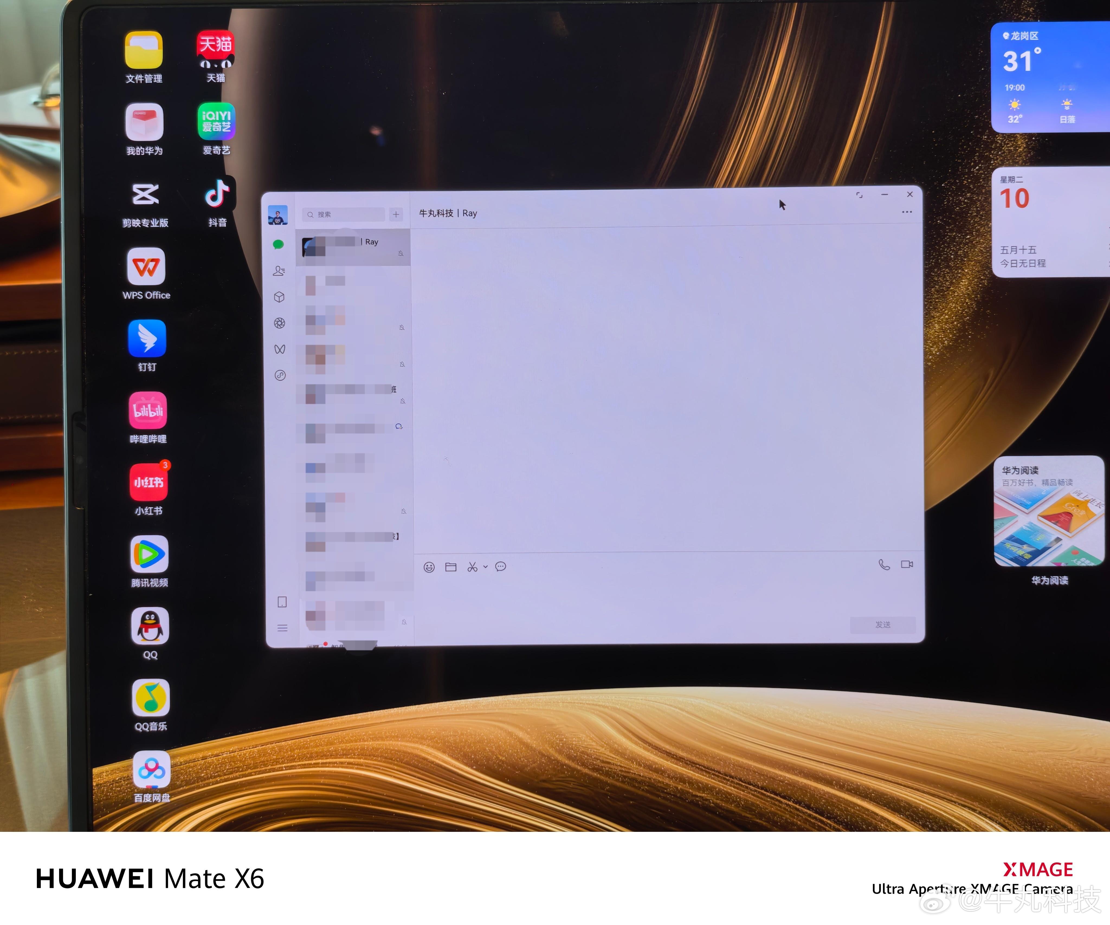Open WeChat Favorites cube icon

pos(280,297)
